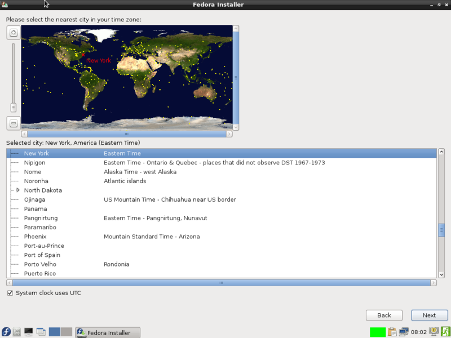Click the show desktop windows icon

point(41,332)
